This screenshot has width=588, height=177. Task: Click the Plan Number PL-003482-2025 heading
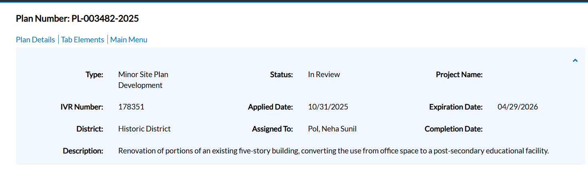pos(77,18)
